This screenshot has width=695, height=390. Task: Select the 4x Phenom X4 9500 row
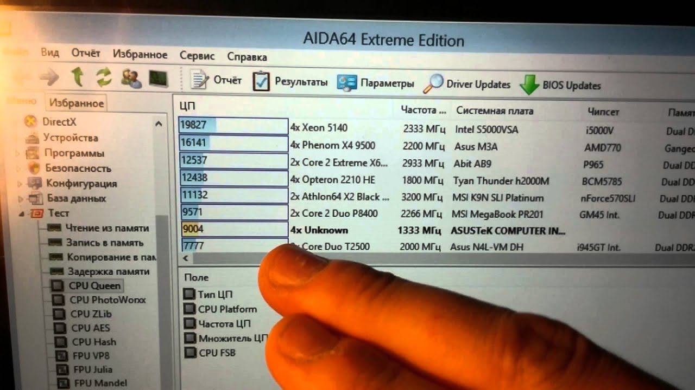pos(437,146)
